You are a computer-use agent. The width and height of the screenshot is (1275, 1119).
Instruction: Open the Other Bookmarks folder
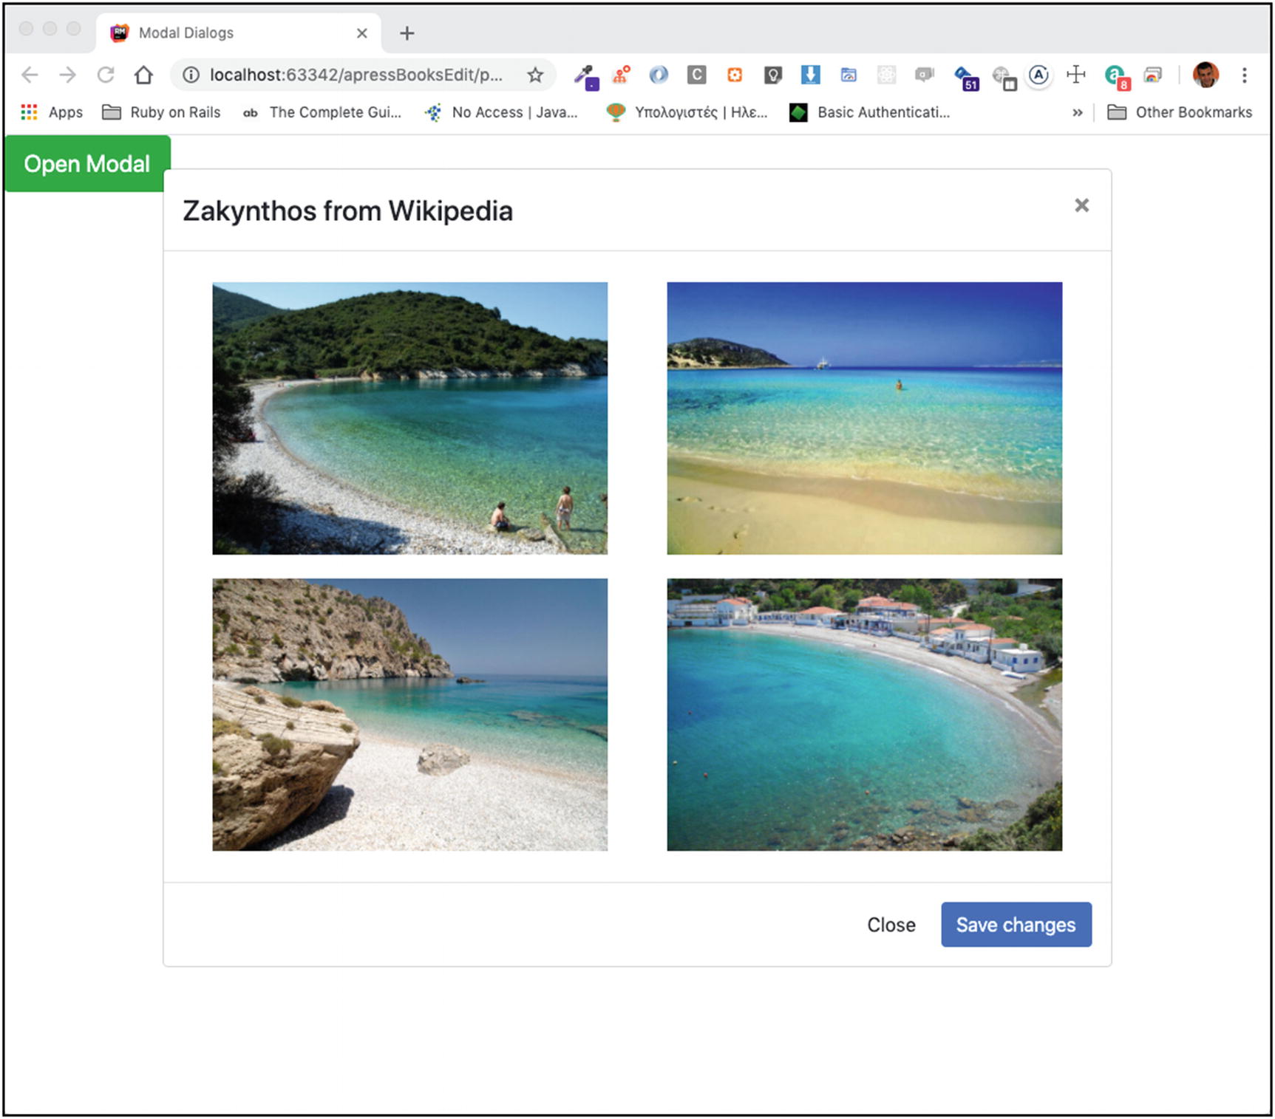(x=1180, y=112)
